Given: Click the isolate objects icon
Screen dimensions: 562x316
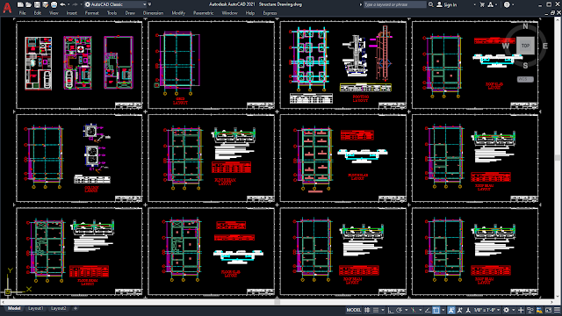Looking at the screenshot, I should coord(530,310).
